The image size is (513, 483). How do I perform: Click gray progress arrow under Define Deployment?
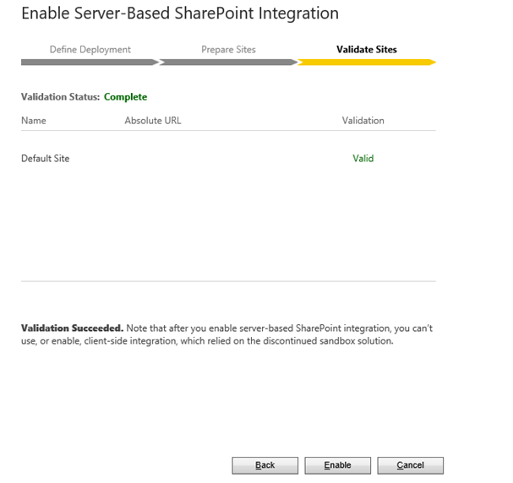[x=90, y=62]
